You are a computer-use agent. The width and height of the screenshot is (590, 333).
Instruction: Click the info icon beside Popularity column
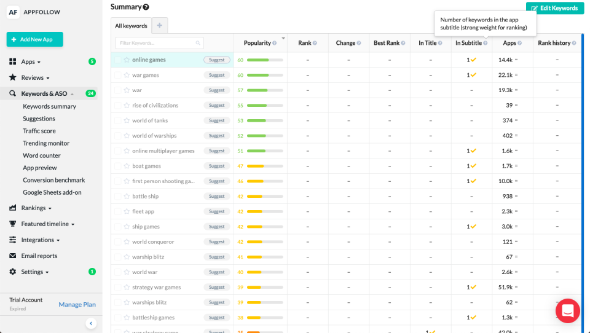coord(274,43)
